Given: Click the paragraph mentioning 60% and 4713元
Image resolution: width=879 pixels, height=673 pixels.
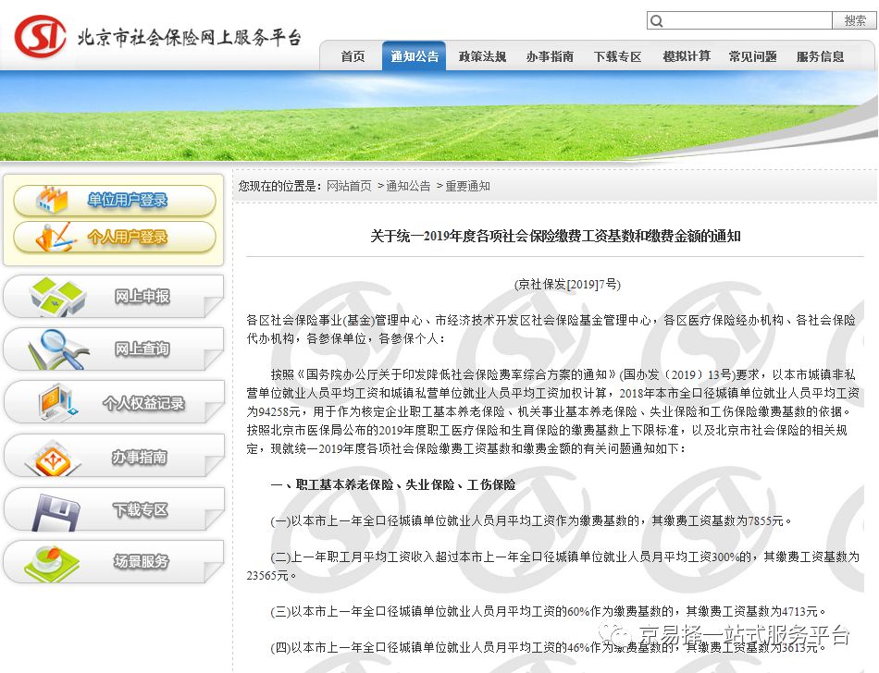Looking at the screenshot, I should pyautogui.click(x=548, y=611).
